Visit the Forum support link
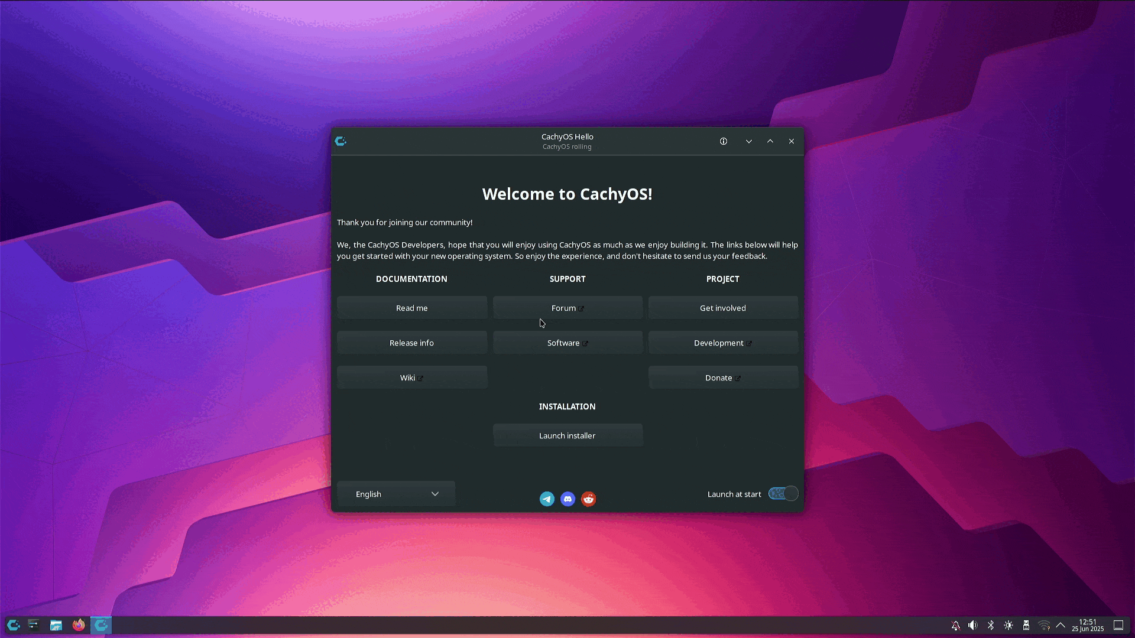The width and height of the screenshot is (1135, 638). coord(567,308)
